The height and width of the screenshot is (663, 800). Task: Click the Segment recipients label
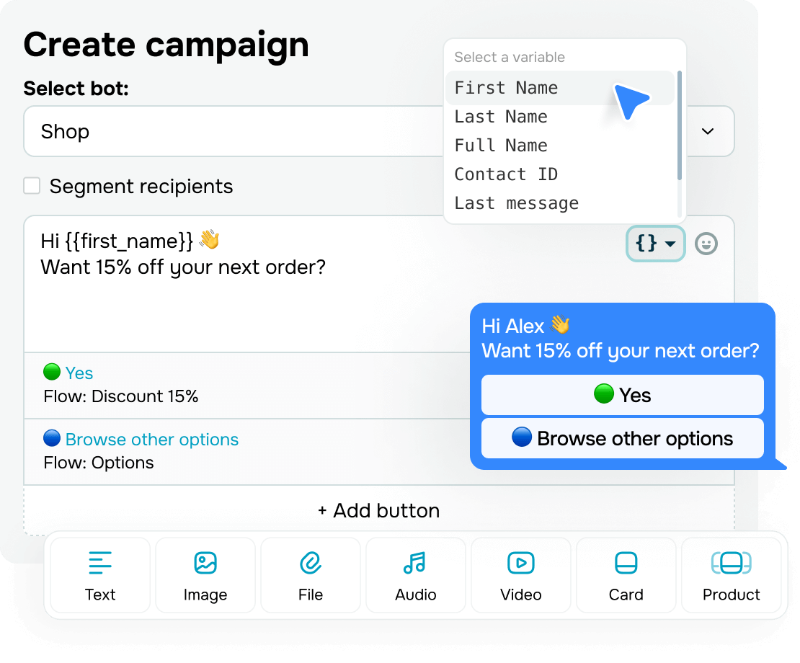141,187
